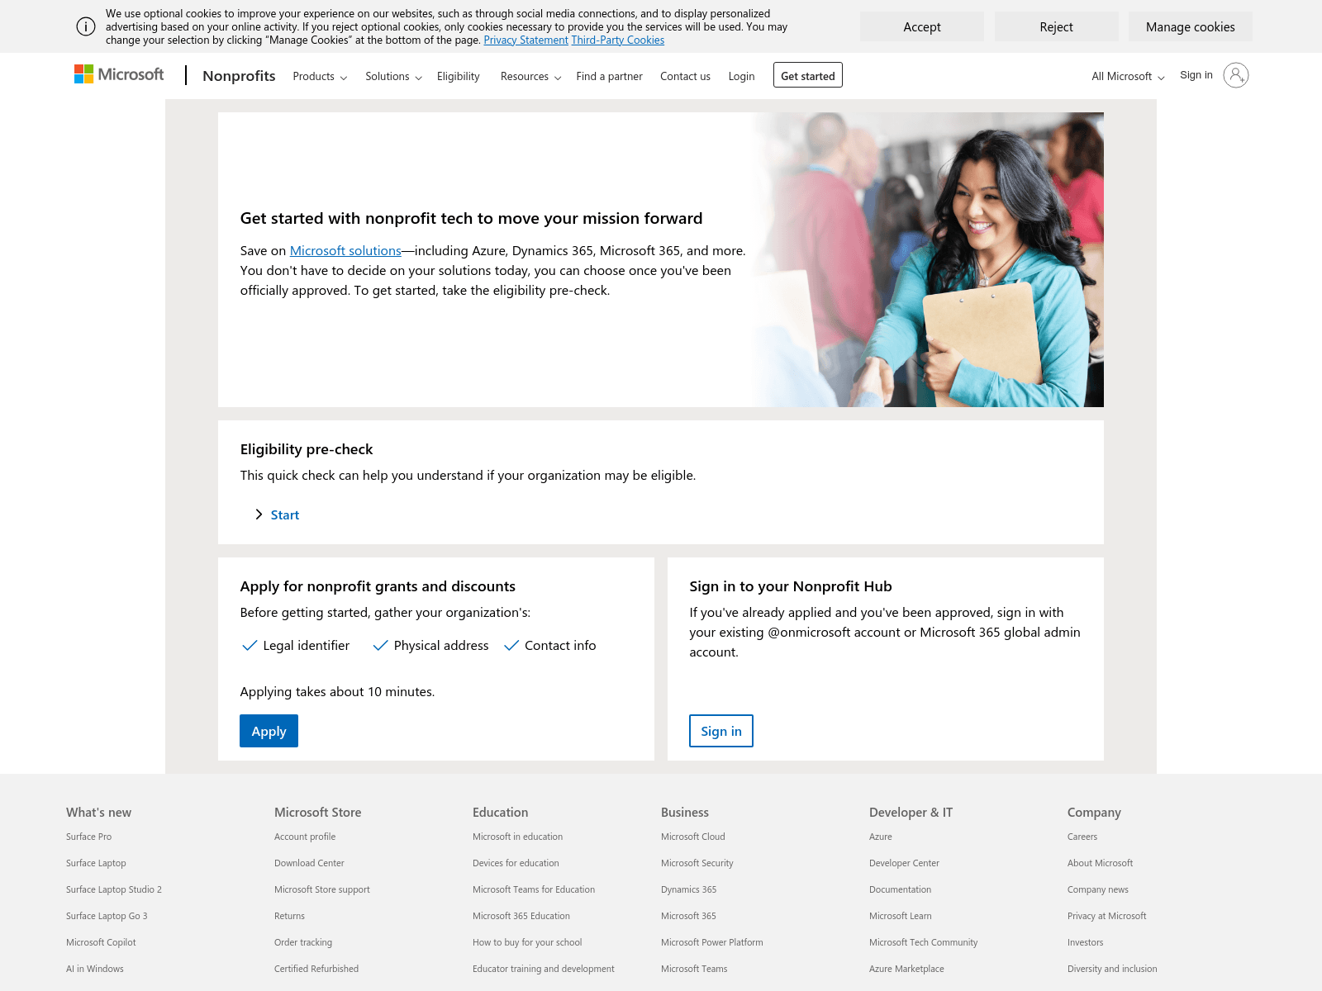
Task: Accept optional cookies
Action: 922,26
